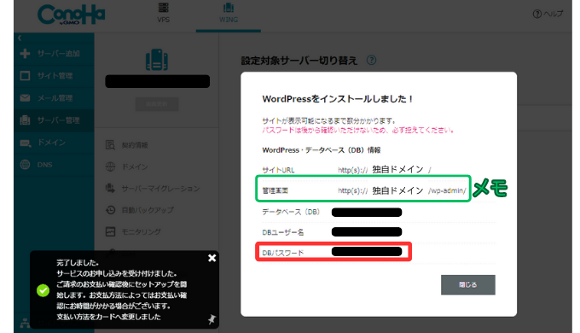The height and width of the screenshot is (333, 580).
Task: Open モニタリング in the submenu
Action: tap(142, 232)
